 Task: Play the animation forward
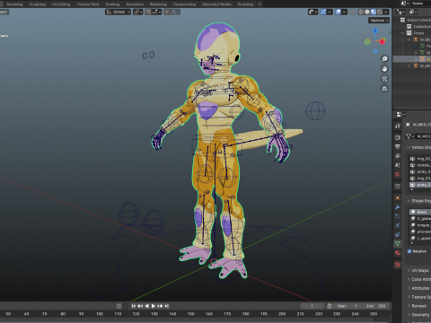pyautogui.click(x=154, y=306)
